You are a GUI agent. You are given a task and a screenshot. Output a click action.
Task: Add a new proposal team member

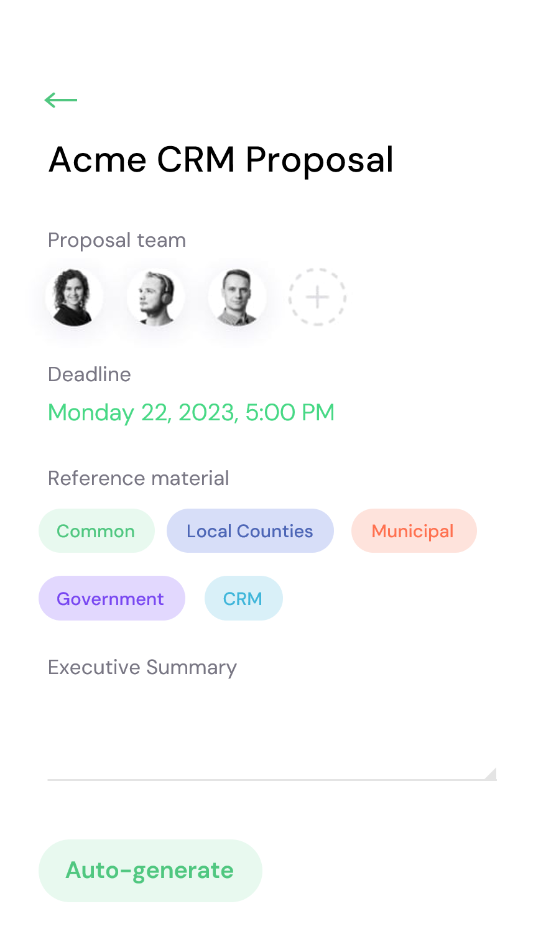(317, 297)
